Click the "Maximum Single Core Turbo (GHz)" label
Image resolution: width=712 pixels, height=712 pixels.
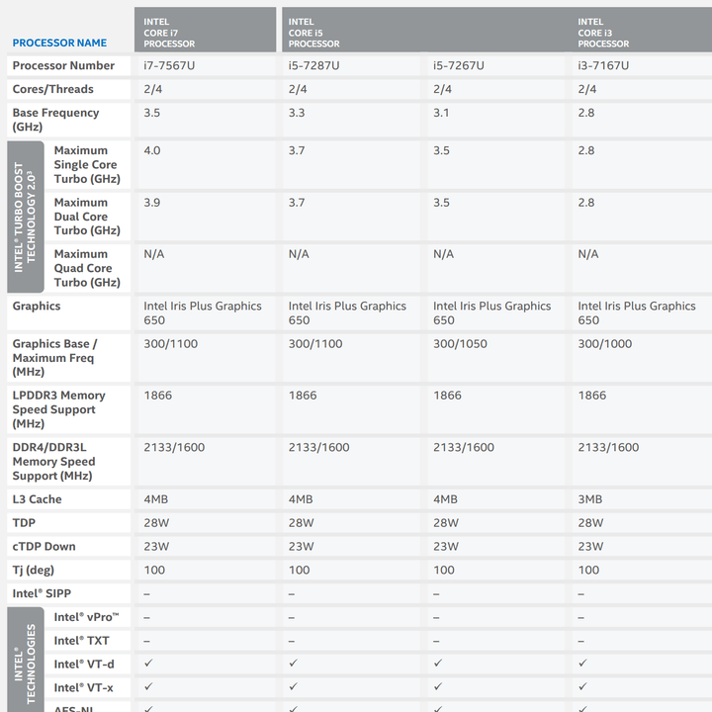(x=87, y=164)
